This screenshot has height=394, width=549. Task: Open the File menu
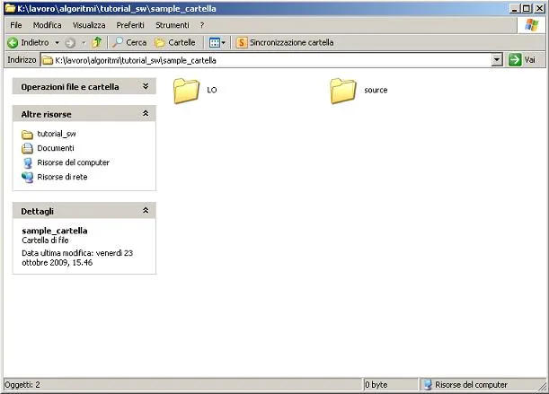point(16,25)
